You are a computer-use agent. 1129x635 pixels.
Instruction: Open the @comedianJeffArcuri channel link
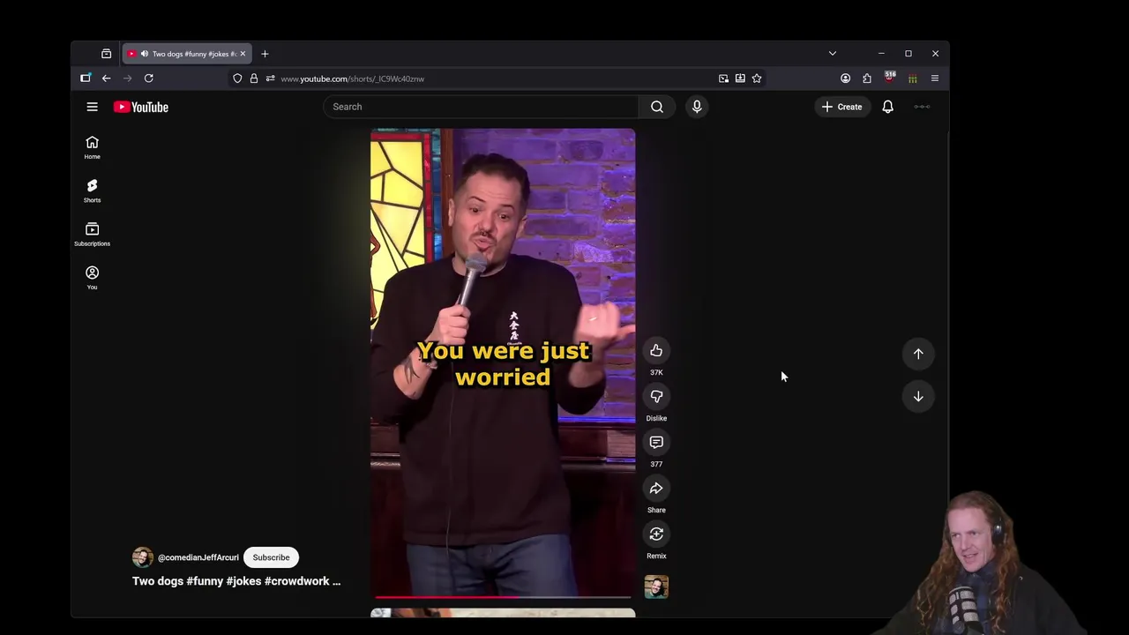[198, 557]
